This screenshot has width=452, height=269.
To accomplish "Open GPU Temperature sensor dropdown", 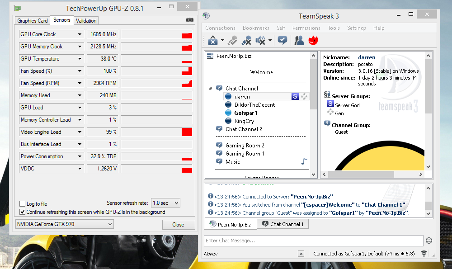I will click(x=80, y=59).
